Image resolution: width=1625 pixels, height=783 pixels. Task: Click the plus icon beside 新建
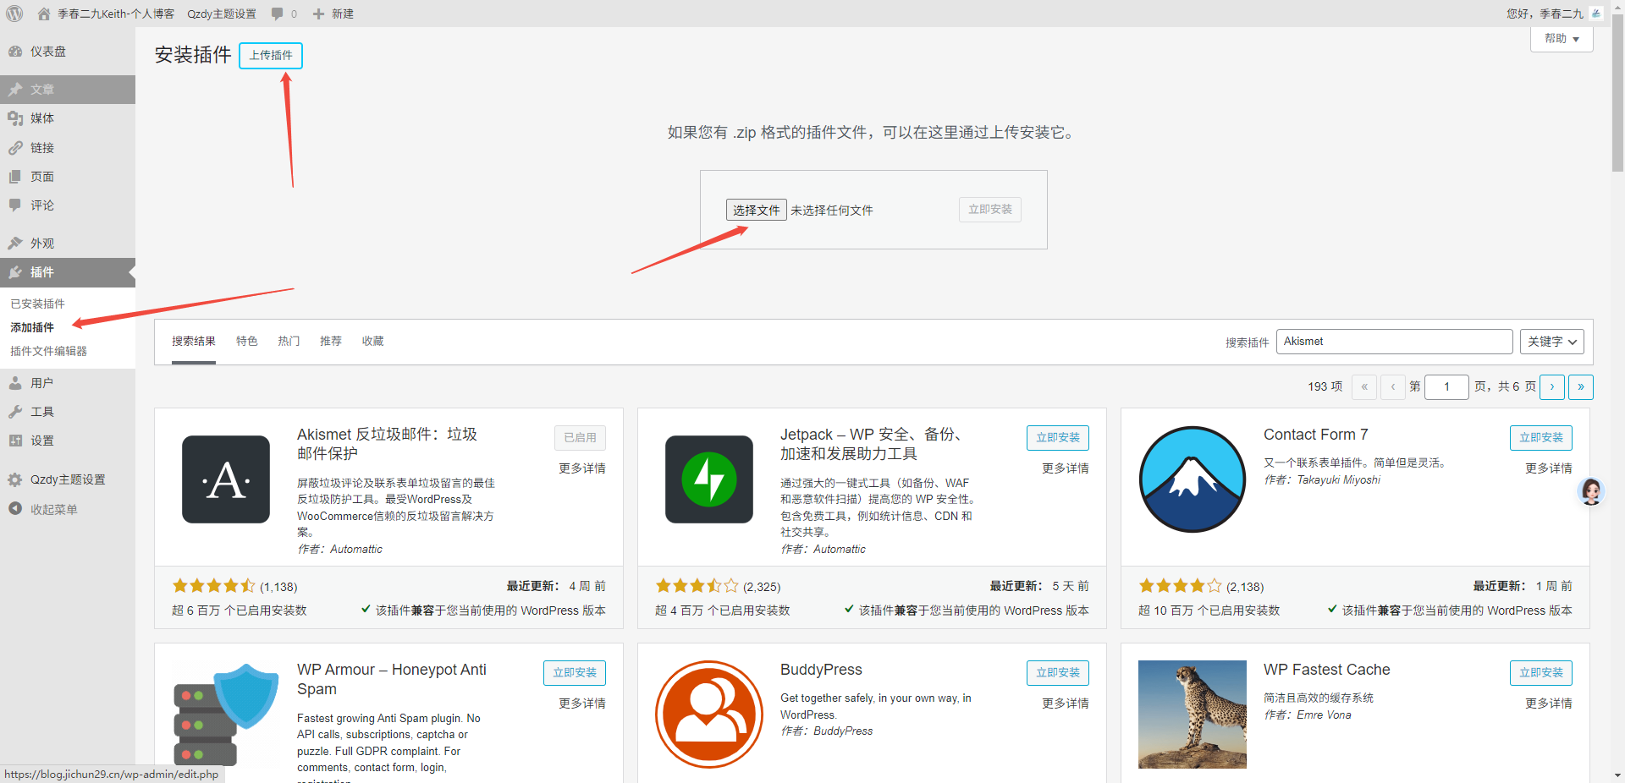pyautogui.click(x=319, y=14)
